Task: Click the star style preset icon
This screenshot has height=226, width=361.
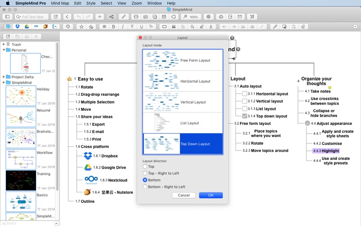Action: (81, 27)
